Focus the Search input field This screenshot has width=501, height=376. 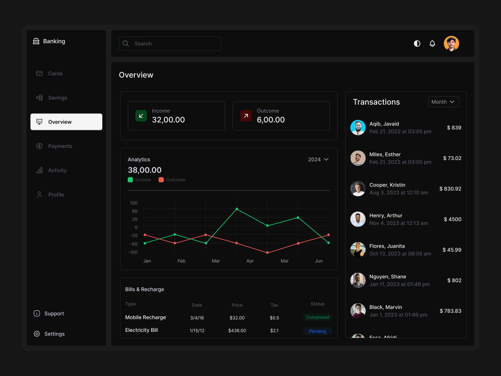[170, 44]
